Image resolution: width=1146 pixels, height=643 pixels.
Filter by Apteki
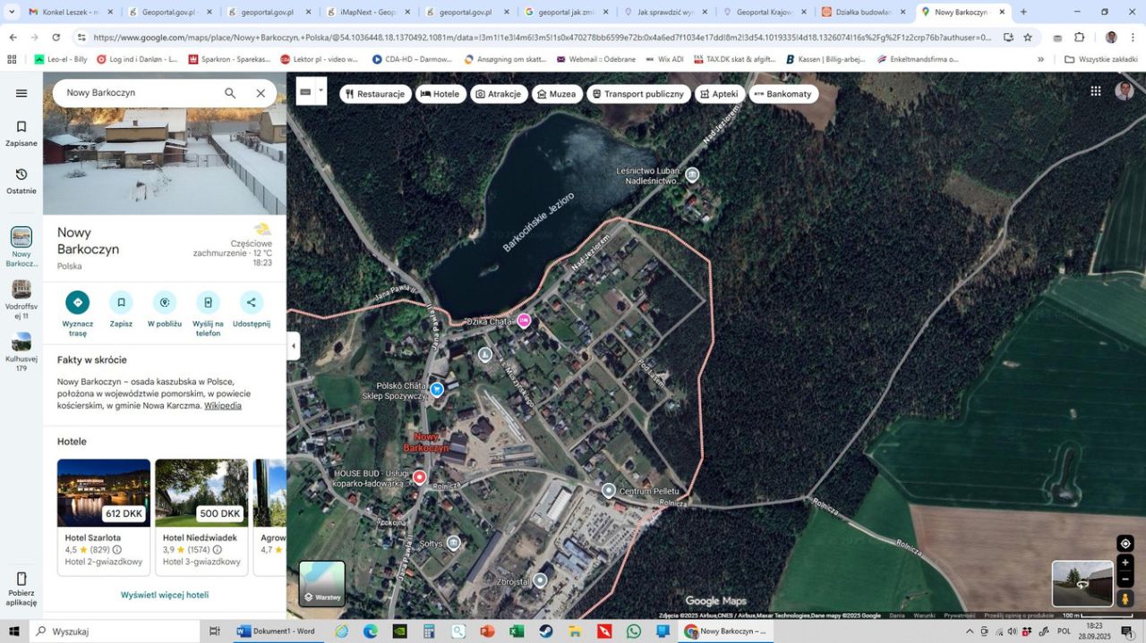point(719,94)
